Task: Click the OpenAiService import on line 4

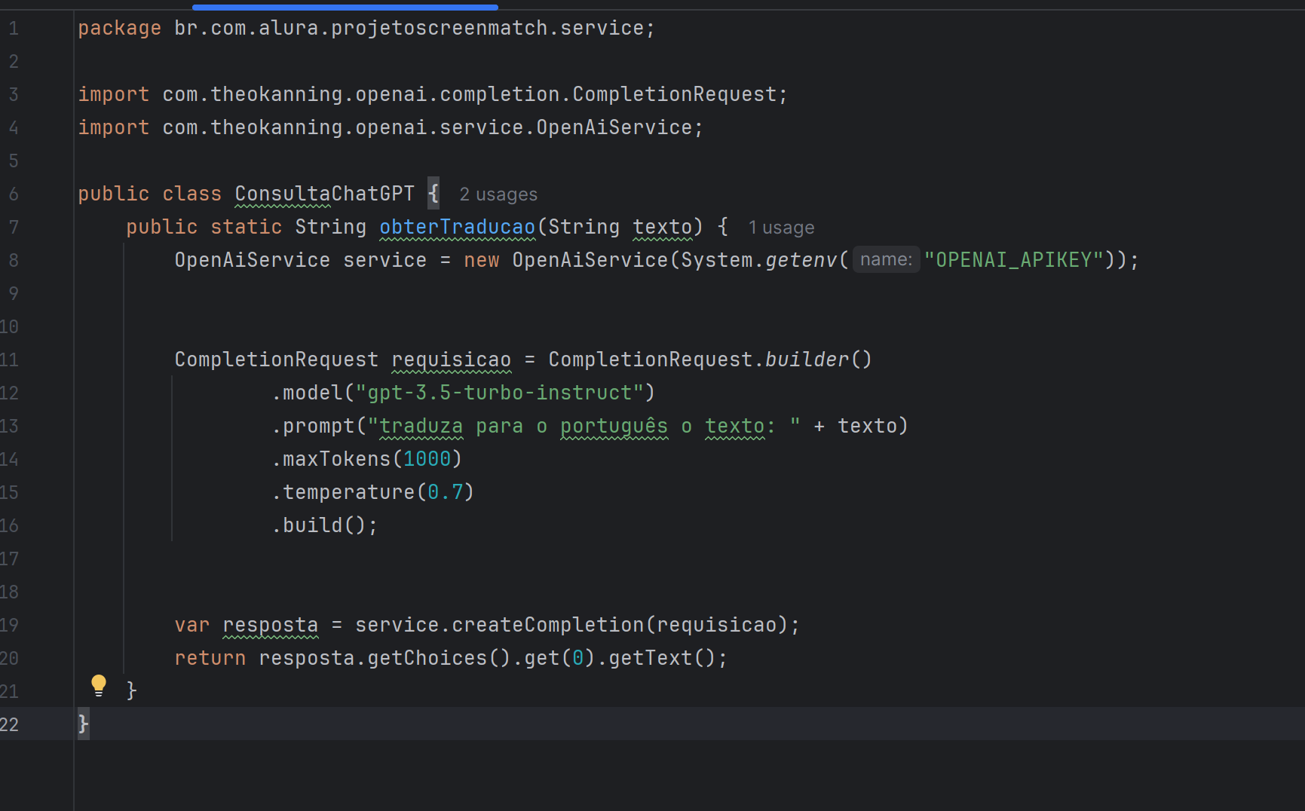Action: (x=391, y=127)
